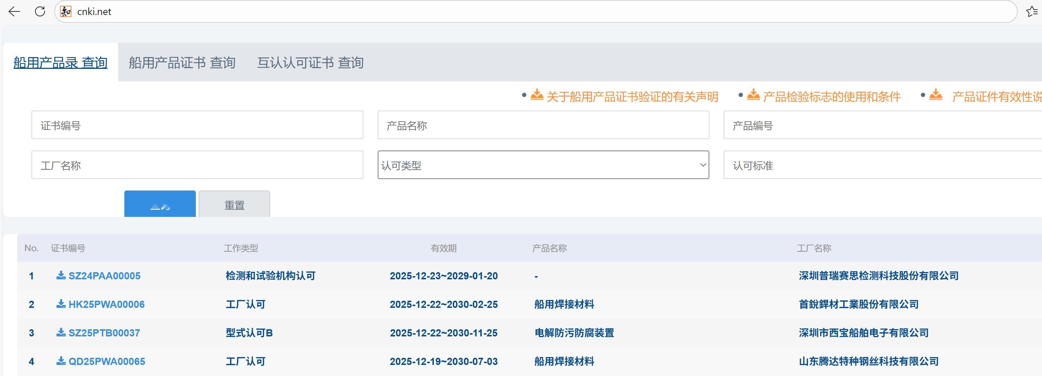Focus the 证书编号 input field
Viewport: 1042px width, 376px height.
(197, 125)
